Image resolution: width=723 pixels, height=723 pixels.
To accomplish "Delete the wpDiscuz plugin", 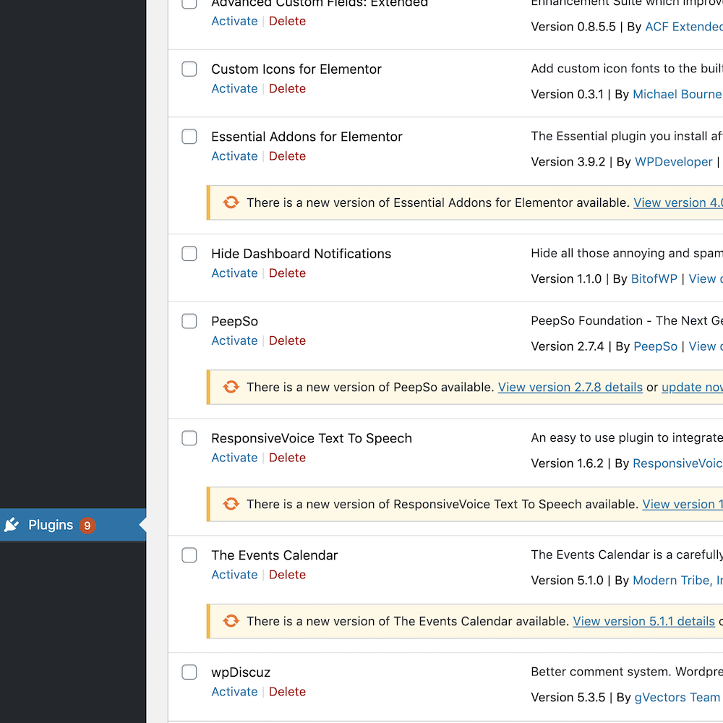I will tap(287, 691).
